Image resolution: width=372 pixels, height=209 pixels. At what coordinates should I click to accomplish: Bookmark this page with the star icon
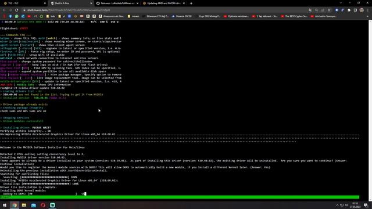(x=329, y=10)
